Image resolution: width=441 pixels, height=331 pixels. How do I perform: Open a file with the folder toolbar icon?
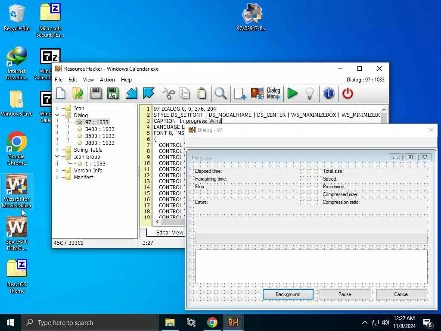[78, 94]
